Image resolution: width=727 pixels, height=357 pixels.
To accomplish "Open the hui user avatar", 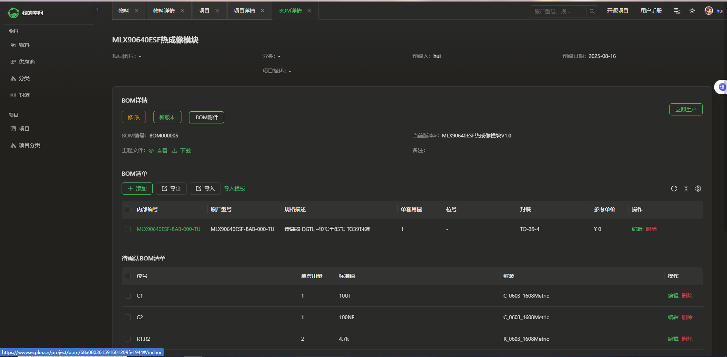I will coord(708,11).
